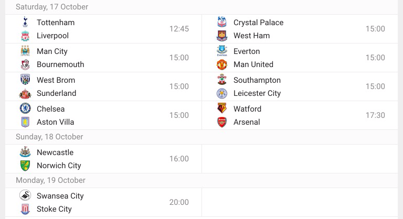Click the Tottenham club crest icon
Screen dimensions: 403x219
click(x=25, y=23)
